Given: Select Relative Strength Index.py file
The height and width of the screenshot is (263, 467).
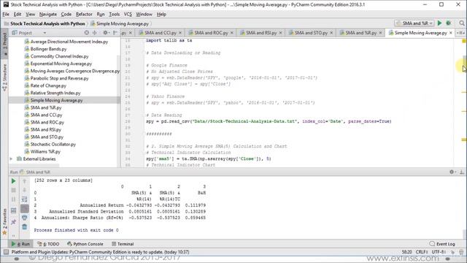Looking at the screenshot, I should [x=55, y=93].
